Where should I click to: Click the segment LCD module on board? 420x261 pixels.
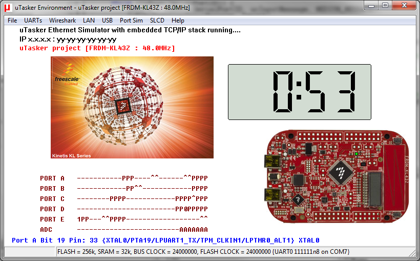375,189
